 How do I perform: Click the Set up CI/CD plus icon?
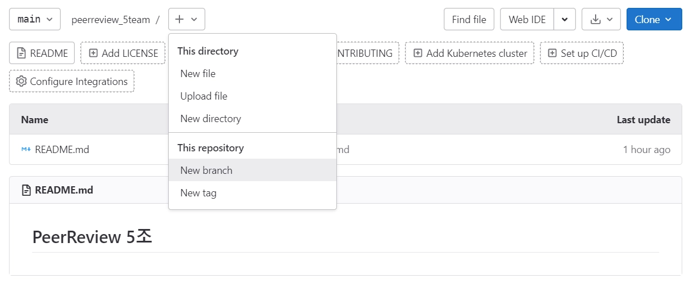coord(552,53)
